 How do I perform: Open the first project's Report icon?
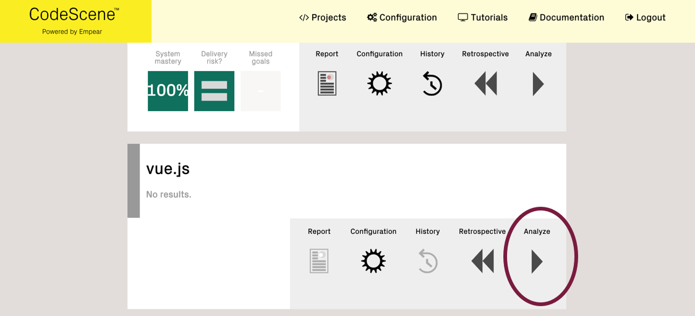327,83
